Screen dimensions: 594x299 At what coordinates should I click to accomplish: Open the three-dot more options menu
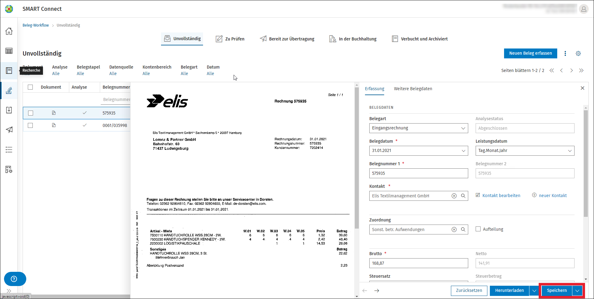(565, 53)
